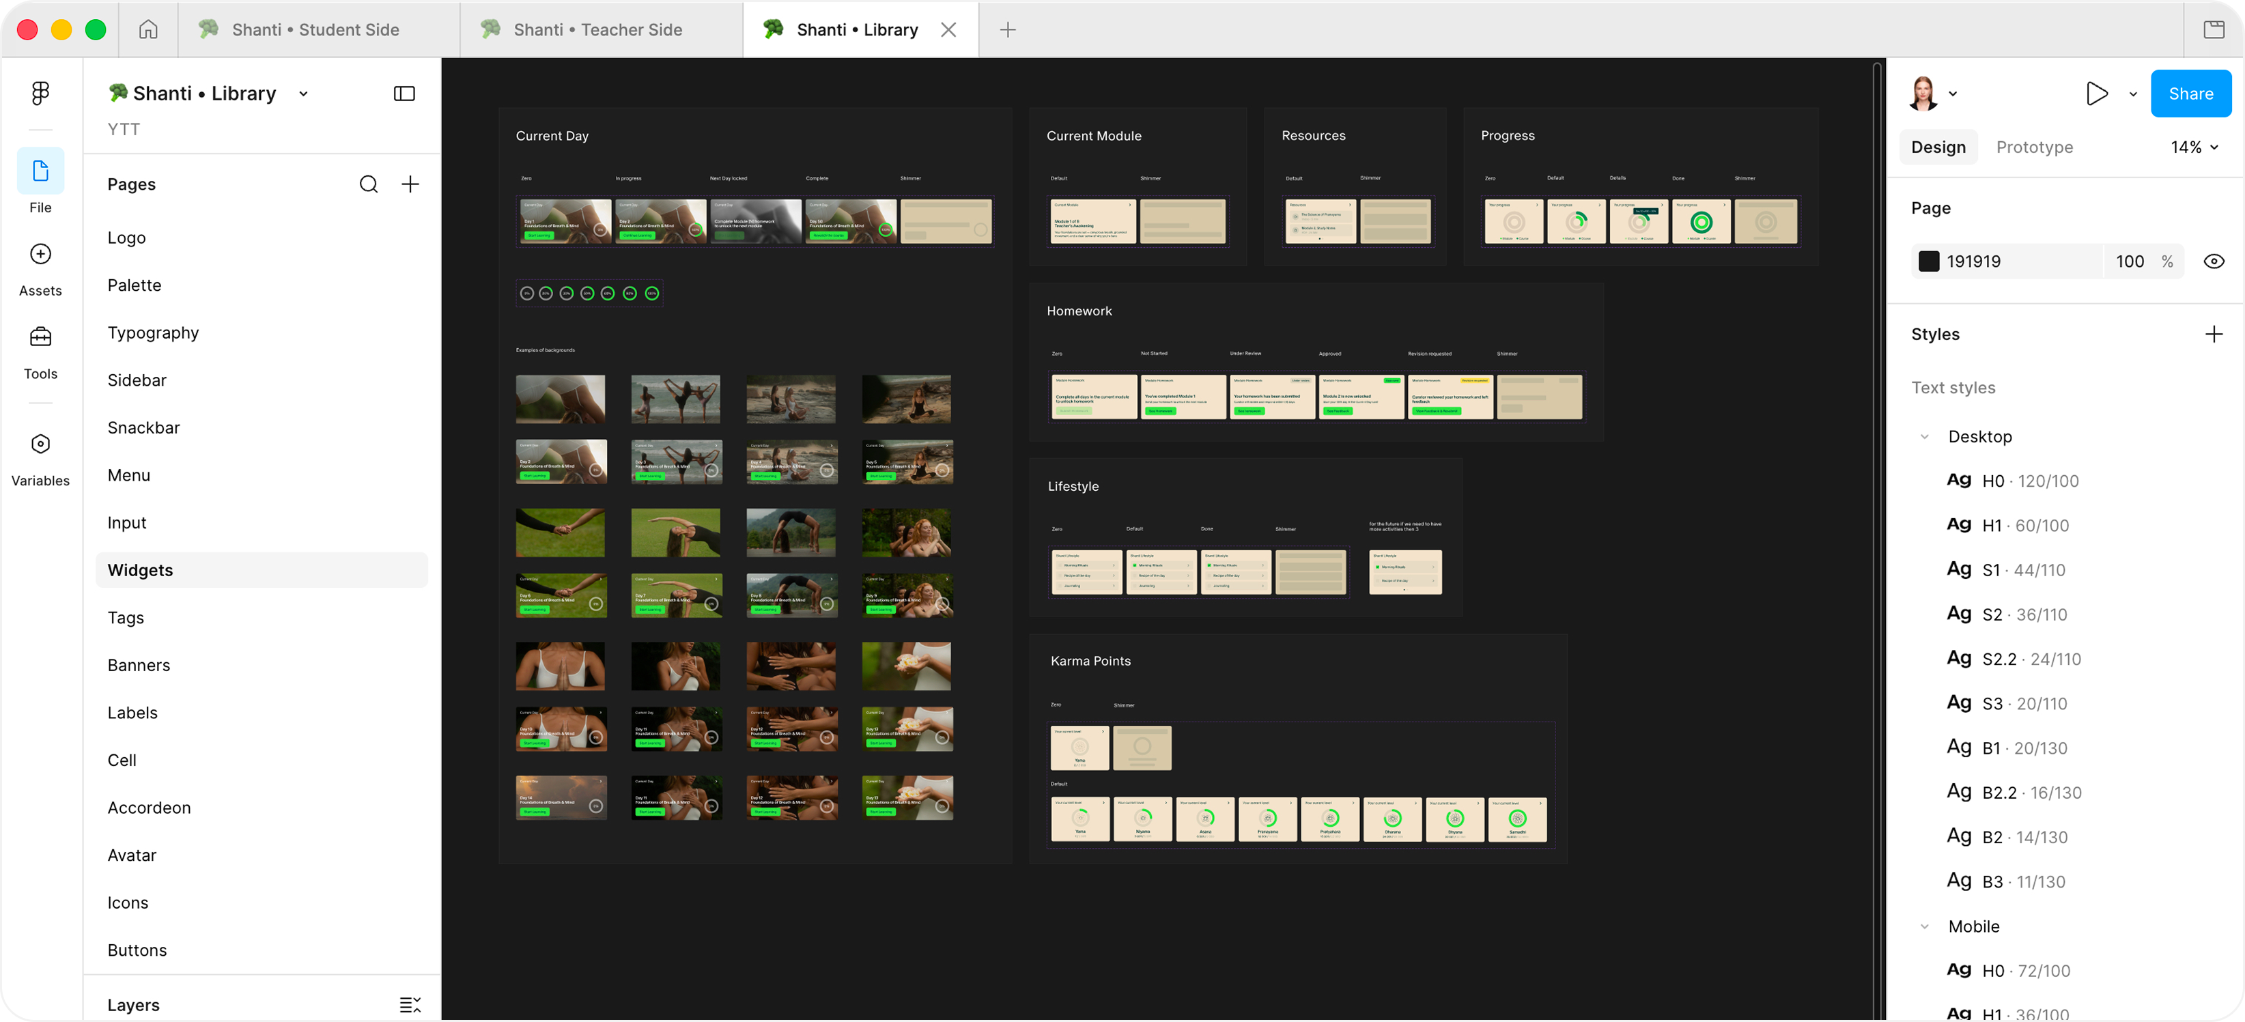
Task: Select the Current Day frame title
Action: pos(552,136)
